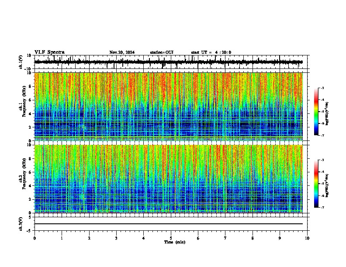Click the ch.2 "Frequency (kHz)" axis label
This screenshot has height=267, width=346.
coord(24,174)
